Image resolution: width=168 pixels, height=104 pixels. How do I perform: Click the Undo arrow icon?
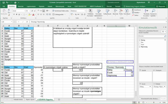pyautogui.click(x=7, y=2)
